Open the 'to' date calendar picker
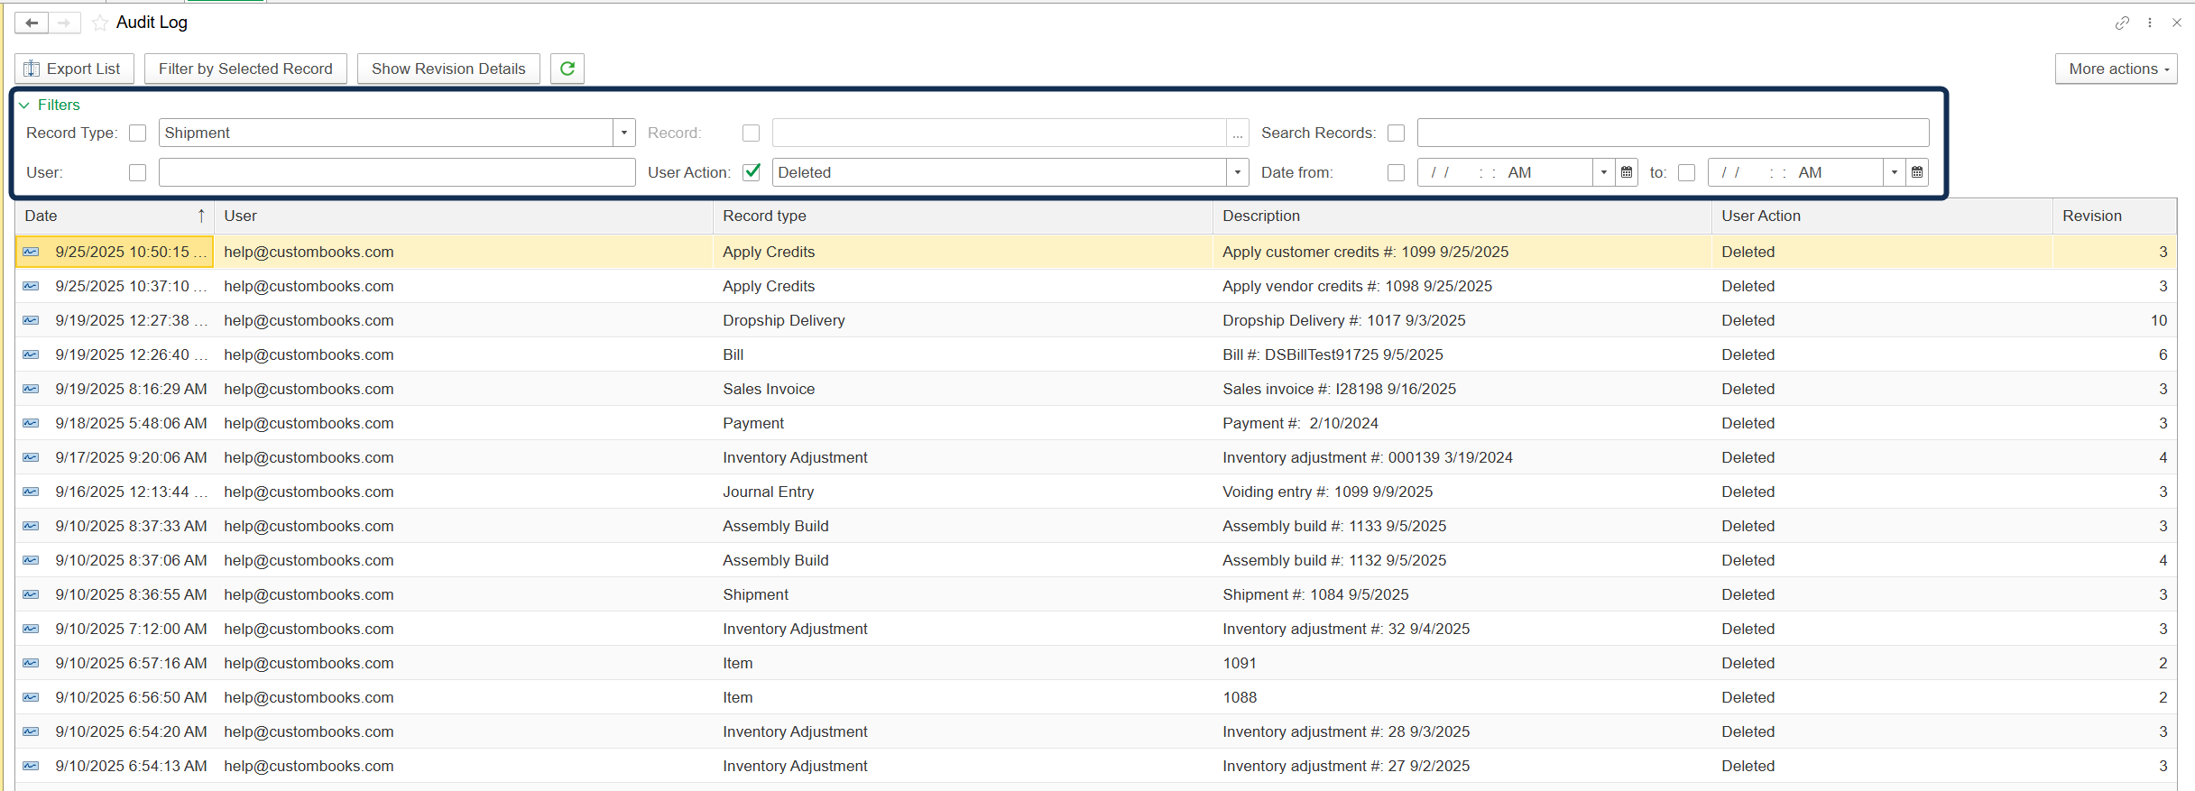The height and width of the screenshot is (791, 2195). [x=1917, y=172]
